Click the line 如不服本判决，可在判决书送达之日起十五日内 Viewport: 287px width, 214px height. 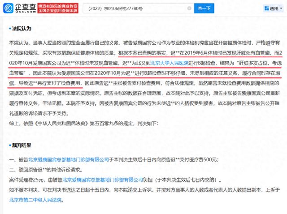(x=144, y=190)
